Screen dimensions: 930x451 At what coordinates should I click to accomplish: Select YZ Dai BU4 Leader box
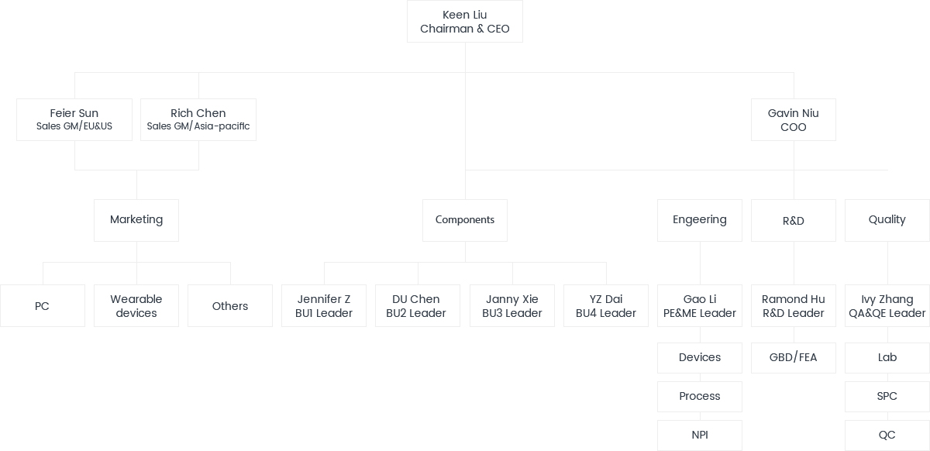(x=606, y=305)
